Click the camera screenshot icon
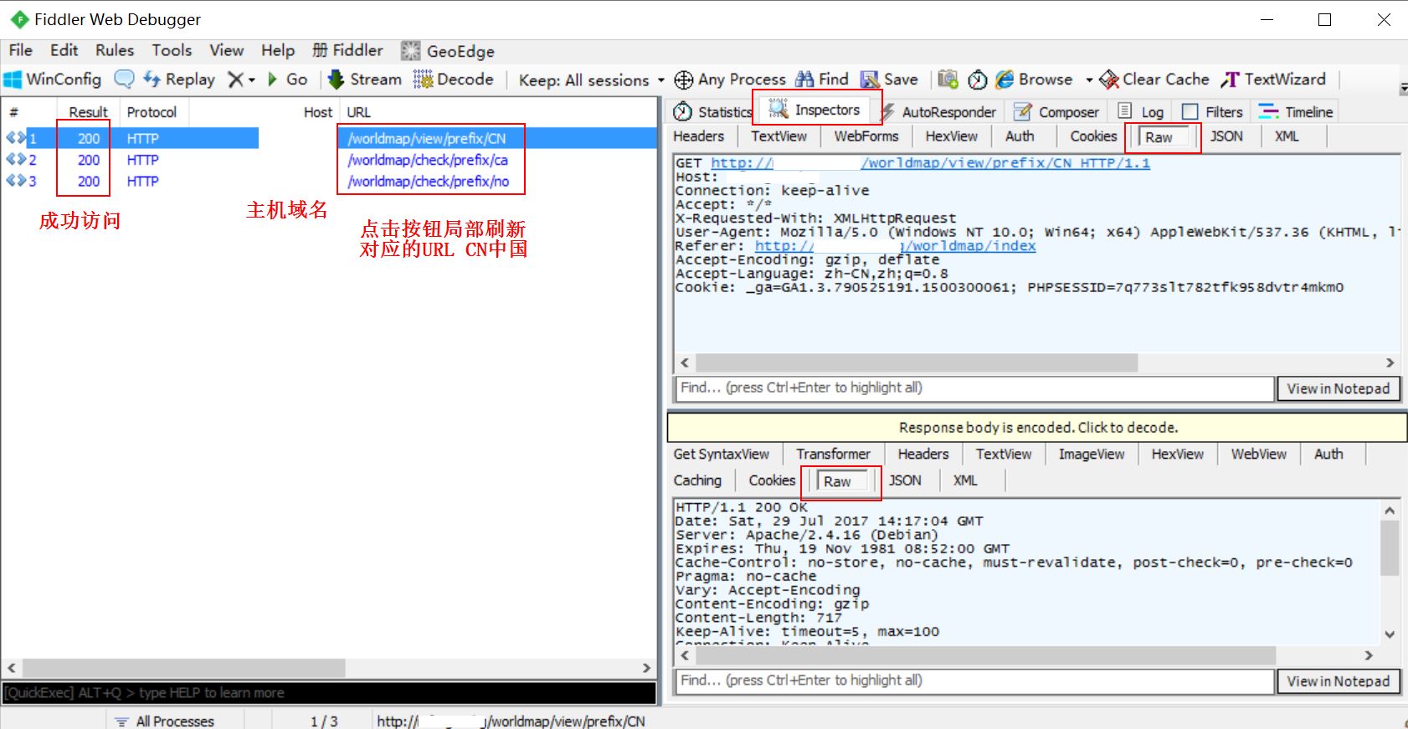This screenshot has height=729, width=1408. point(948,80)
